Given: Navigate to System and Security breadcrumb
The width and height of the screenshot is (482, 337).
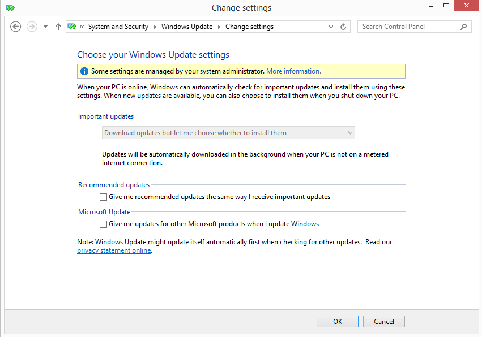Looking at the screenshot, I should [118, 27].
